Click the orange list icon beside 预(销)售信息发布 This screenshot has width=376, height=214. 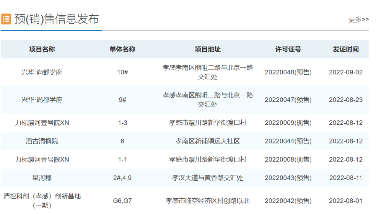6,19
